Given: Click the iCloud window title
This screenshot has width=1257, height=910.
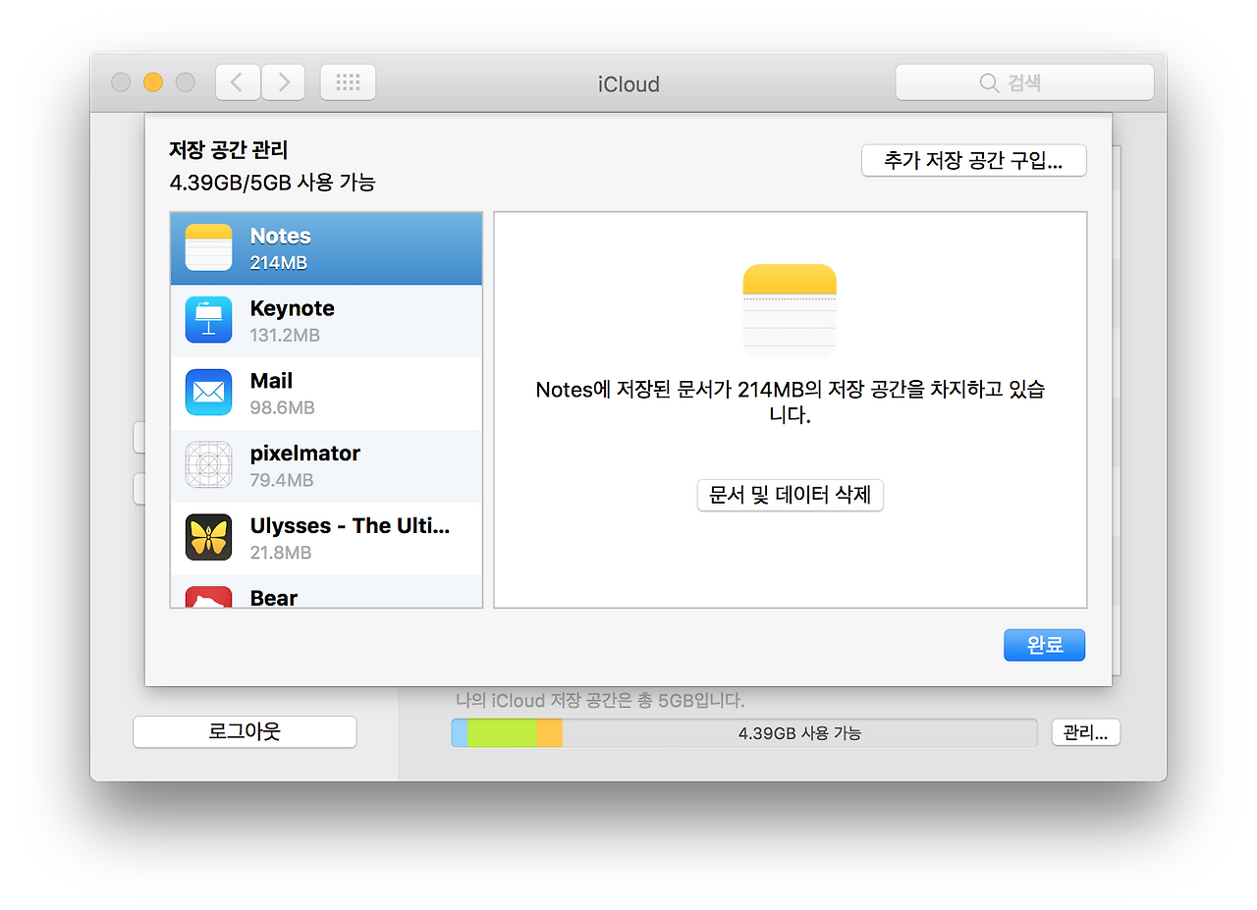Looking at the screenshot, I should [628, 84].
